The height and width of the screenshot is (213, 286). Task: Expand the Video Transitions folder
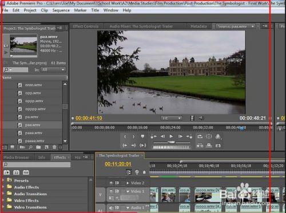pos(3,207)
